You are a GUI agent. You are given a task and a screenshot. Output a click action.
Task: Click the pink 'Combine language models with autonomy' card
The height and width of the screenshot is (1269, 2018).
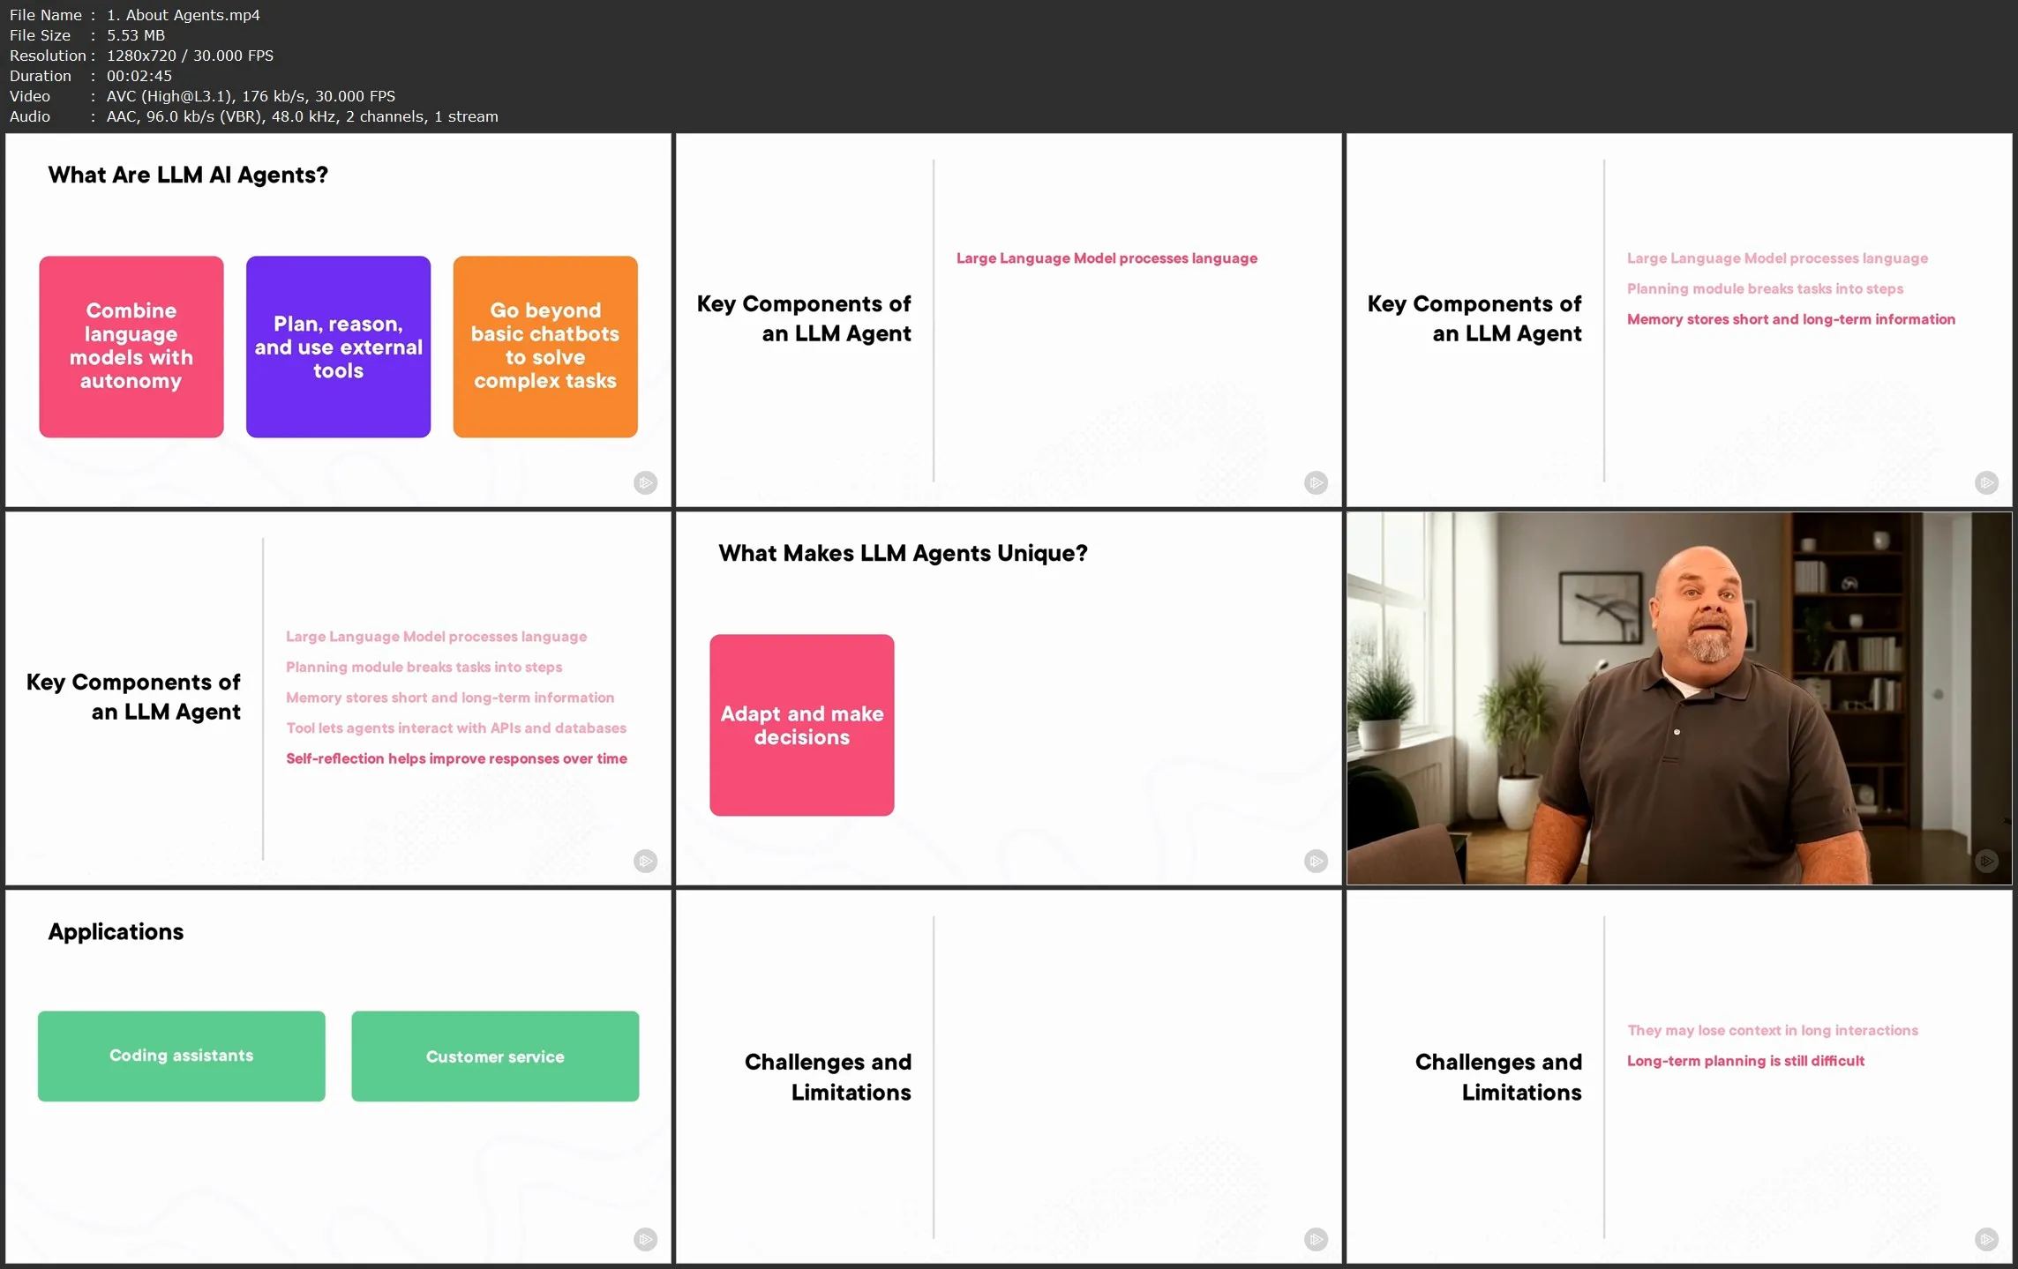[131, 347]
